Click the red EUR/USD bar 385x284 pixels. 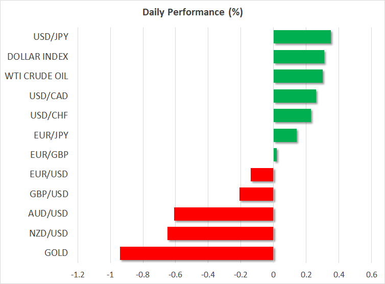[x=262, y=174]
